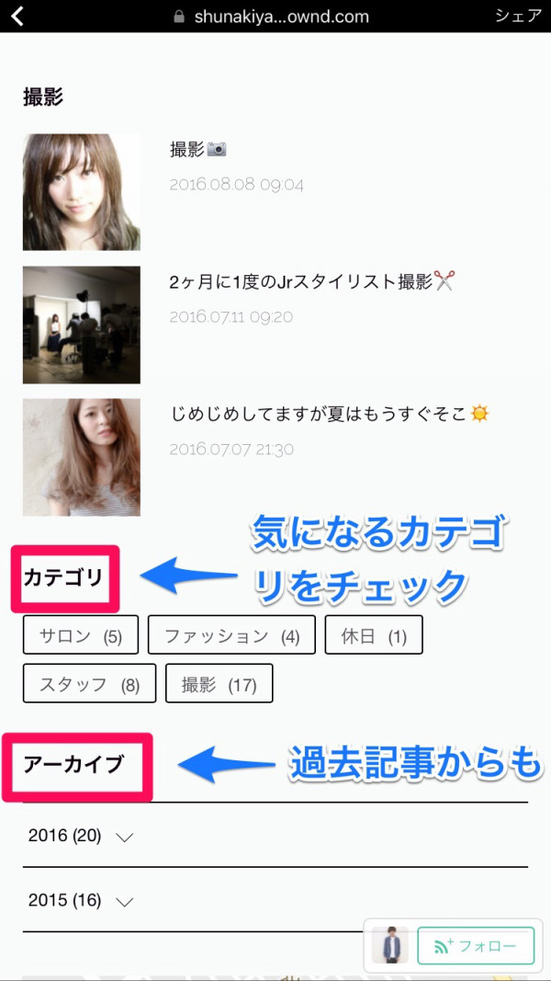Screen dimensions: 551x981
Task: Tap the camera emoji in the 撮影 post title
Action: [x=217, y=149]
